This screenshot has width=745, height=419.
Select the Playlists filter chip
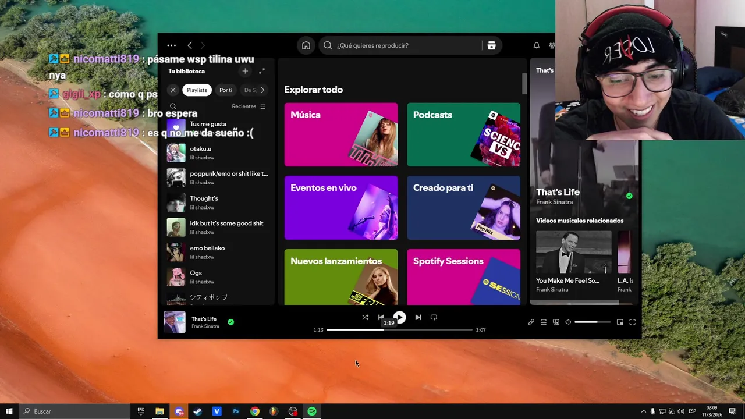(x=197, y=90)
